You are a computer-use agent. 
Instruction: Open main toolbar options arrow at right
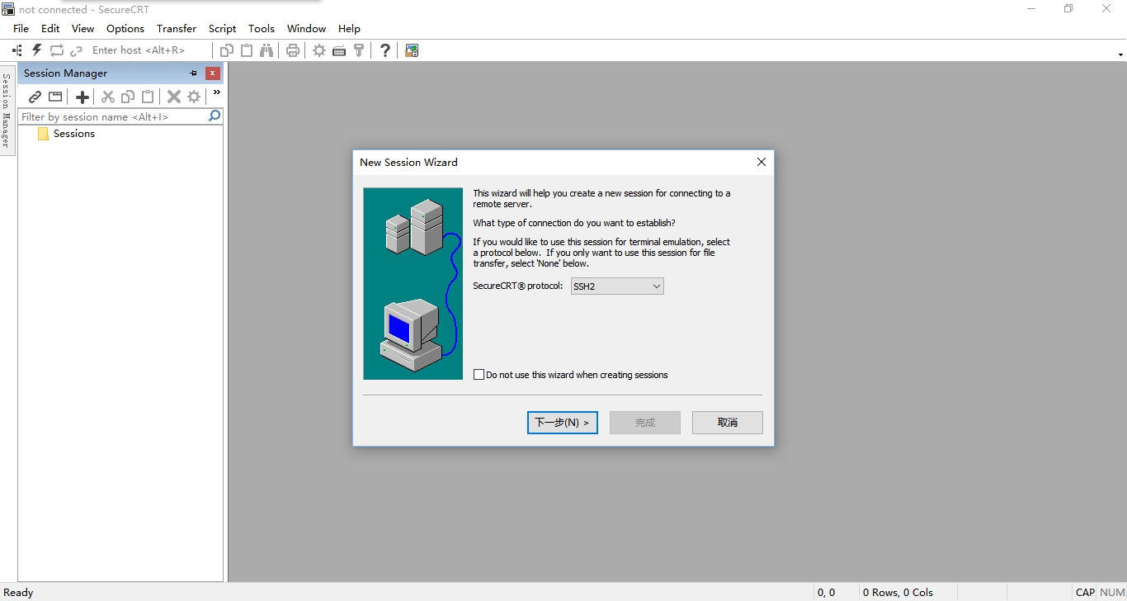tap(1121, 54)
